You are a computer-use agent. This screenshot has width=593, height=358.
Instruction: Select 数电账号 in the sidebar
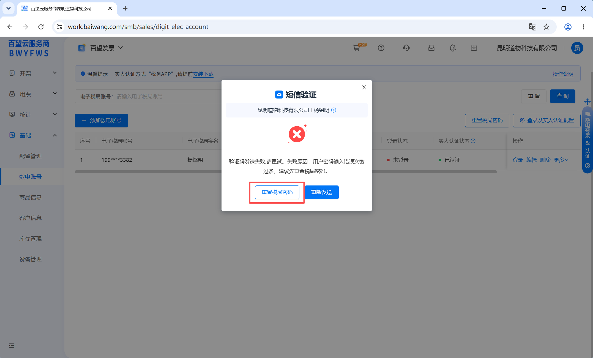tap(31, 177)
